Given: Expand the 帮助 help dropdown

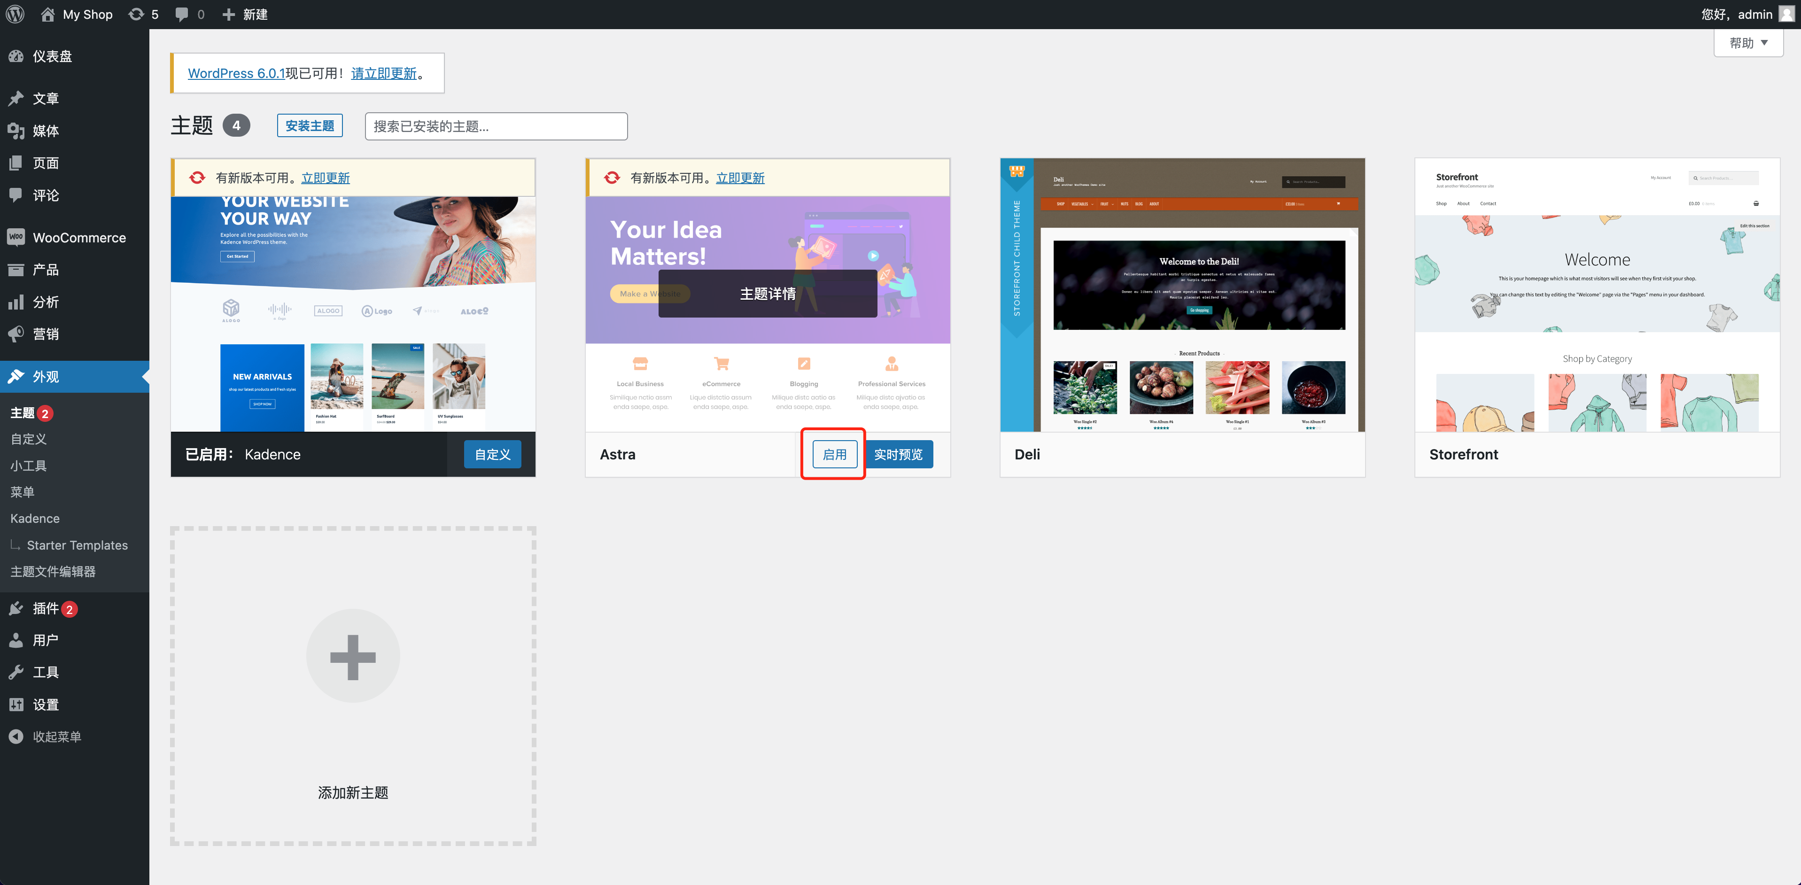Looking at the screenshot, I should [1748, 43].
